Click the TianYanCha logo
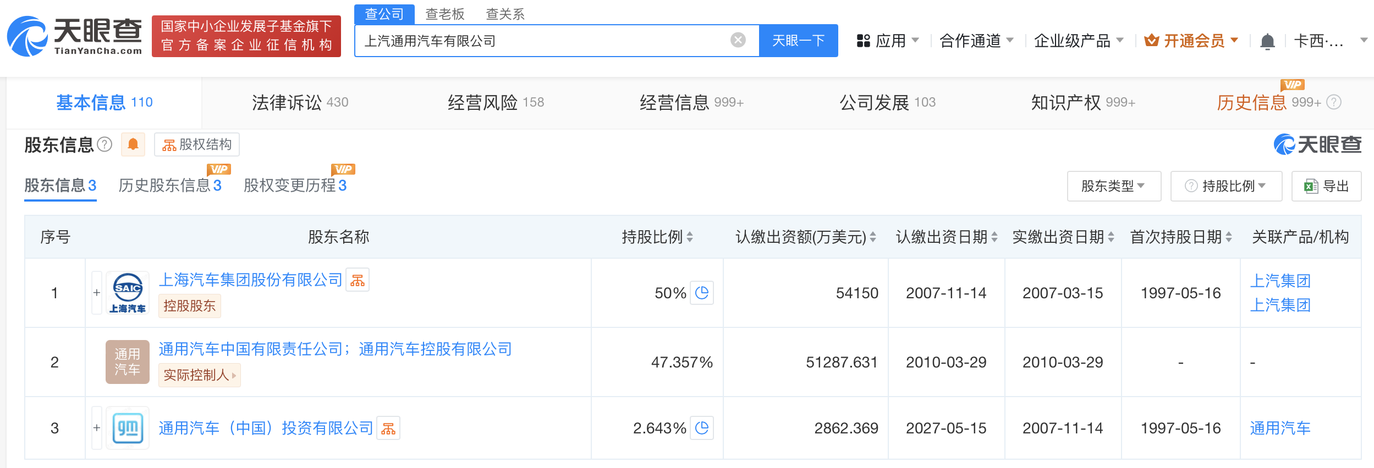 (x=75, y=36)
